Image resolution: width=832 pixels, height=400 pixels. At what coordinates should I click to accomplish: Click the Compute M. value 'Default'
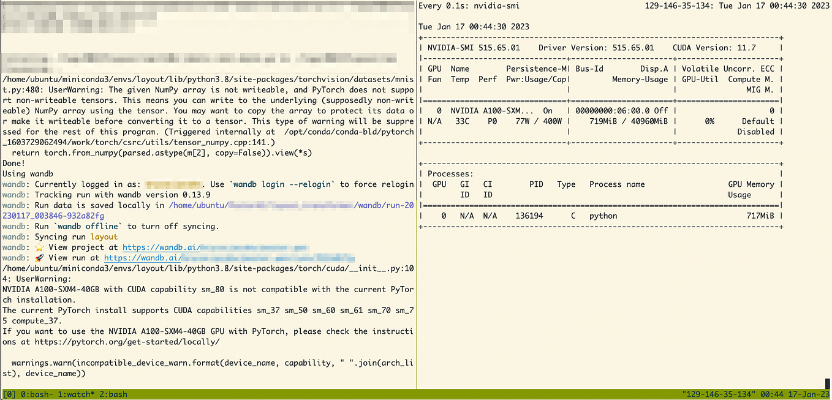tap(758, 121)
